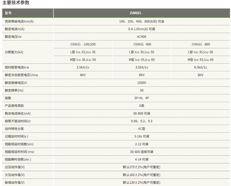Select the 缺相动作值(V) row label
This screenshot has height=186, width=231.
(15, 182)
